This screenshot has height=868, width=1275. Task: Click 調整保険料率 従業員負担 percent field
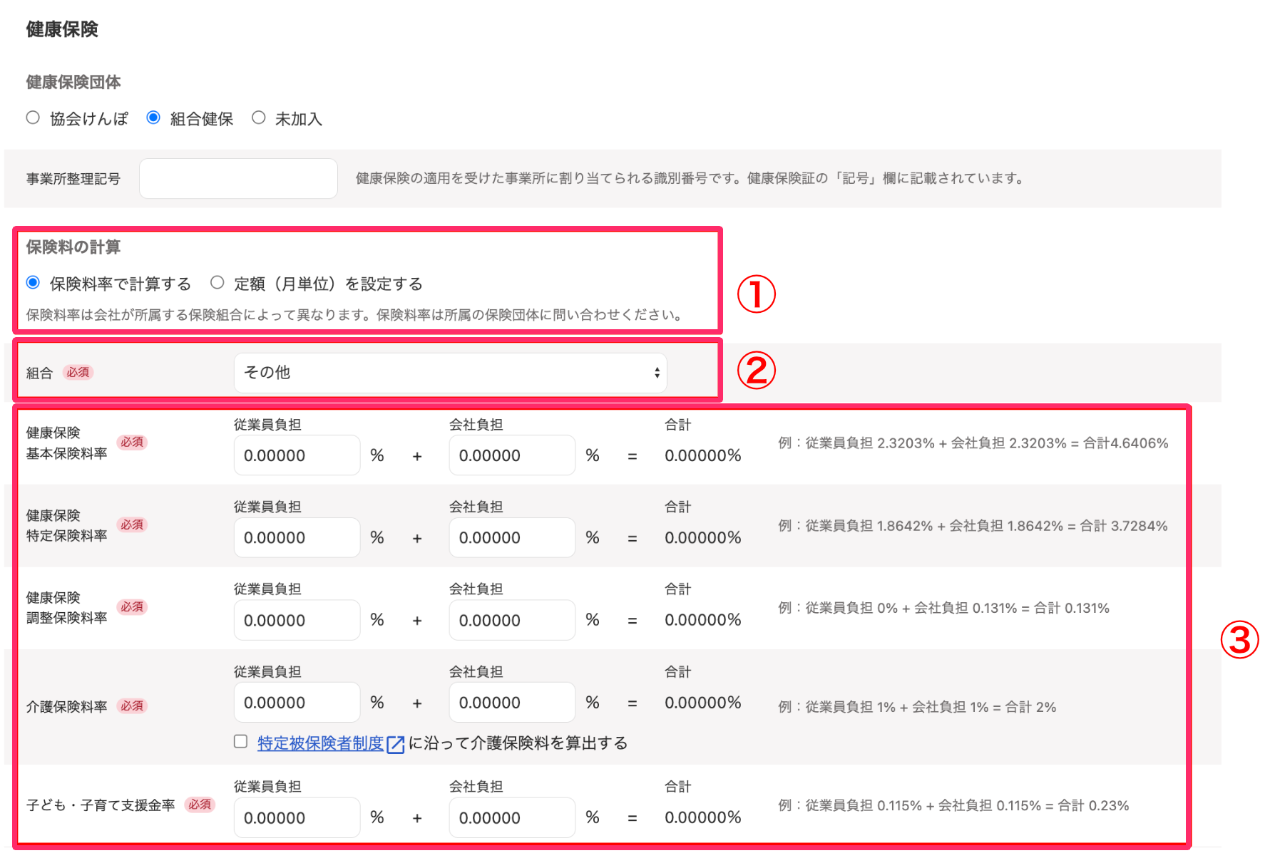tap(297, 620)
